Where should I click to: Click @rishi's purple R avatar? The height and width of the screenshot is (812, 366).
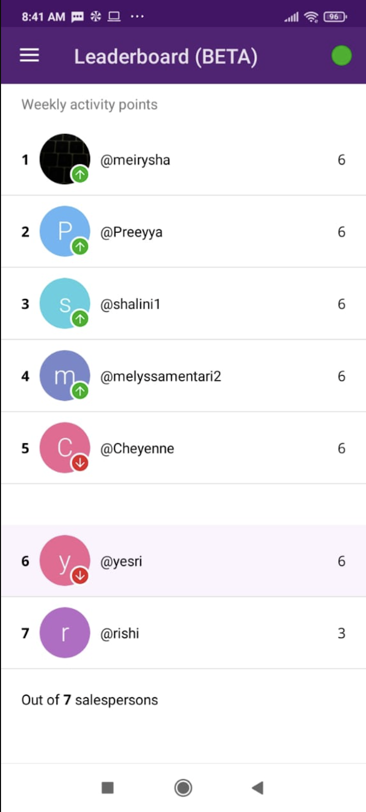click(64, 633)
